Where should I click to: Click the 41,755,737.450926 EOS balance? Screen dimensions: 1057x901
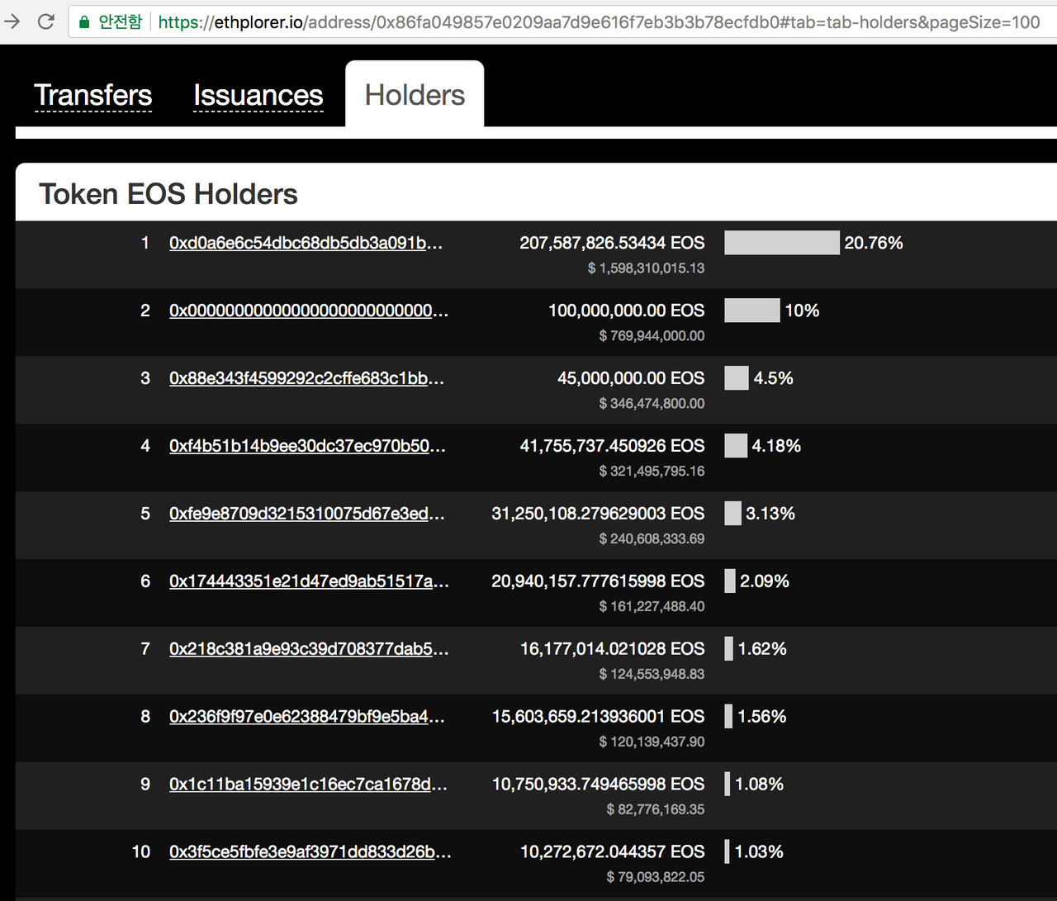(x=612, y=446)
